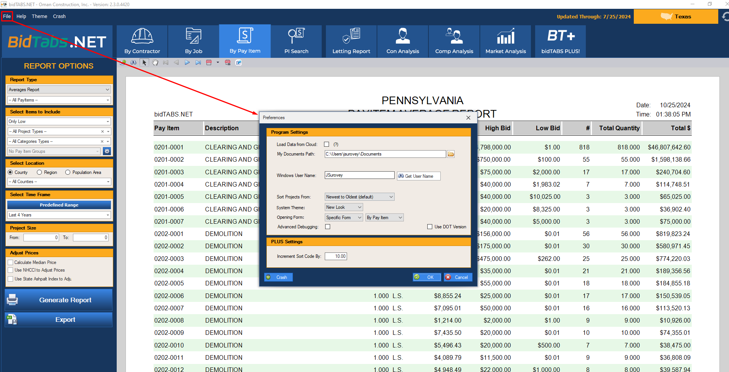Open the Averages Report type dropdown
The width and height of the screenshot is (729, 372).
tap(59, 90)
